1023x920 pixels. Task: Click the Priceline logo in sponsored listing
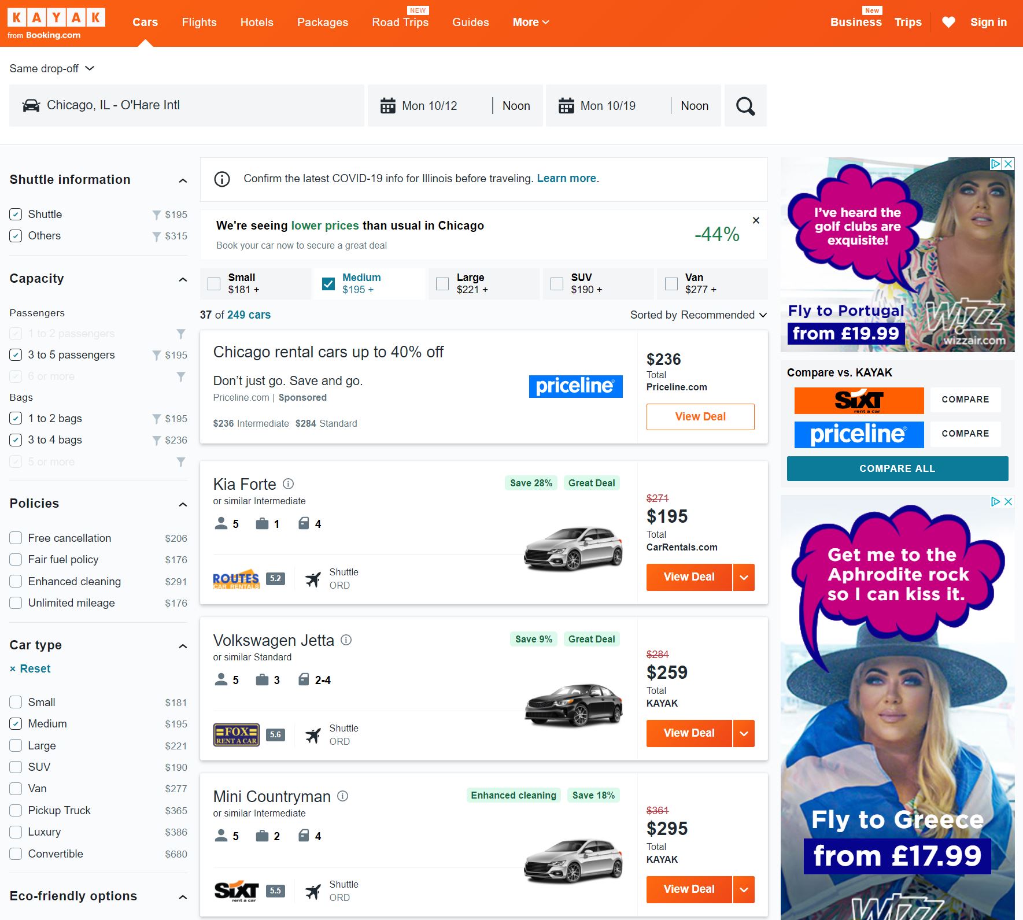coord(575,386)
